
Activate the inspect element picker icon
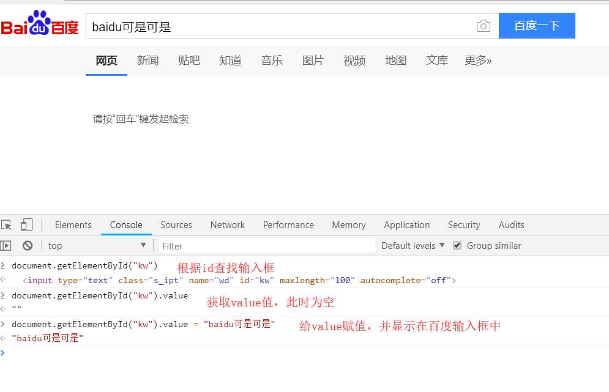[6, 224]
